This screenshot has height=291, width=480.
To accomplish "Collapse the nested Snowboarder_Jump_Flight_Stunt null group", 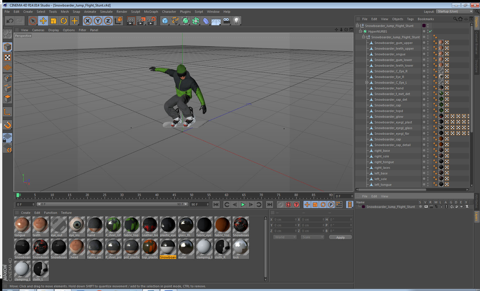I will click(363, 37).
